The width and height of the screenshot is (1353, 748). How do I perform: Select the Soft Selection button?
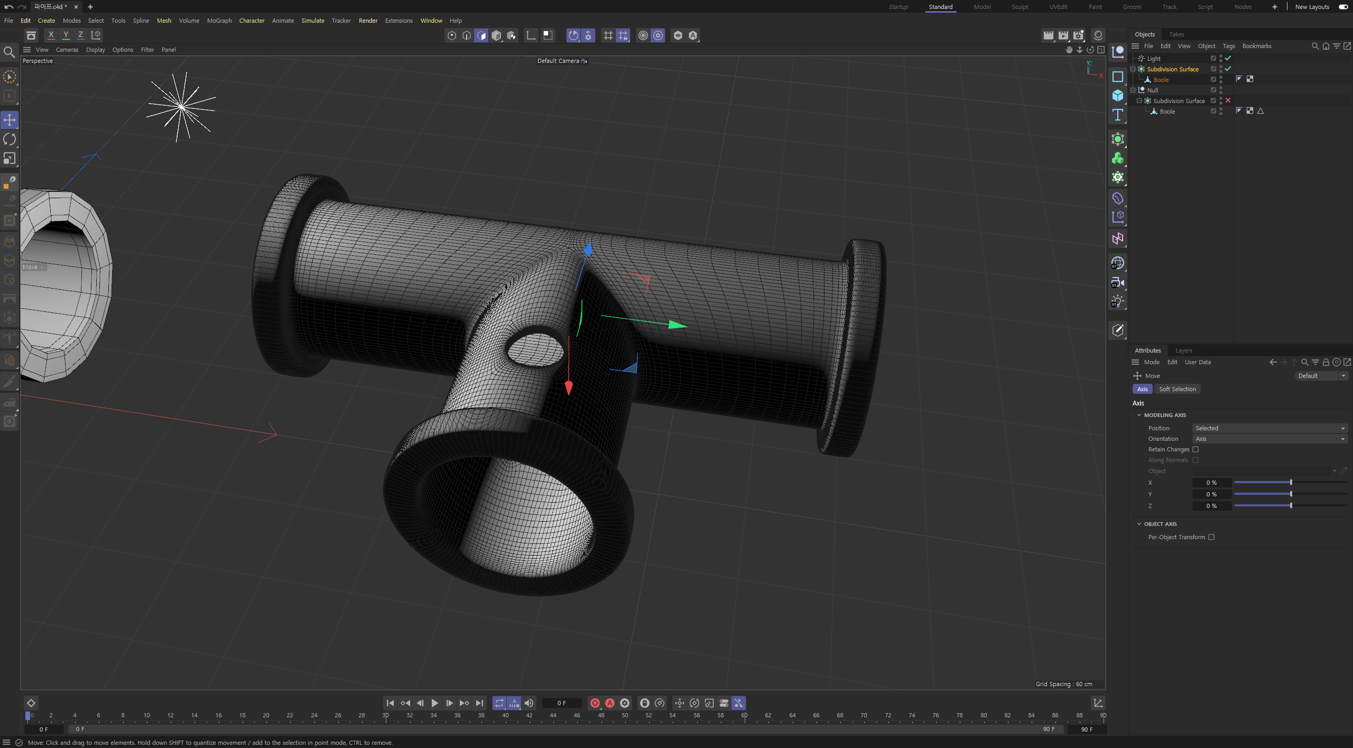click(1177, 389)
